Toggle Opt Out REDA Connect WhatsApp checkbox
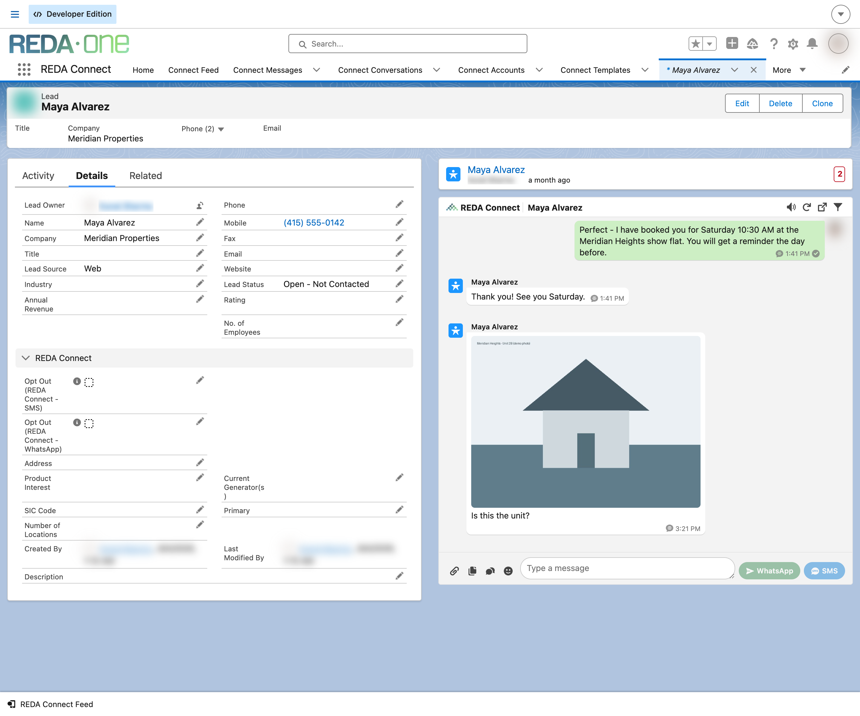860x716 pixels. [x=89, y=423]
